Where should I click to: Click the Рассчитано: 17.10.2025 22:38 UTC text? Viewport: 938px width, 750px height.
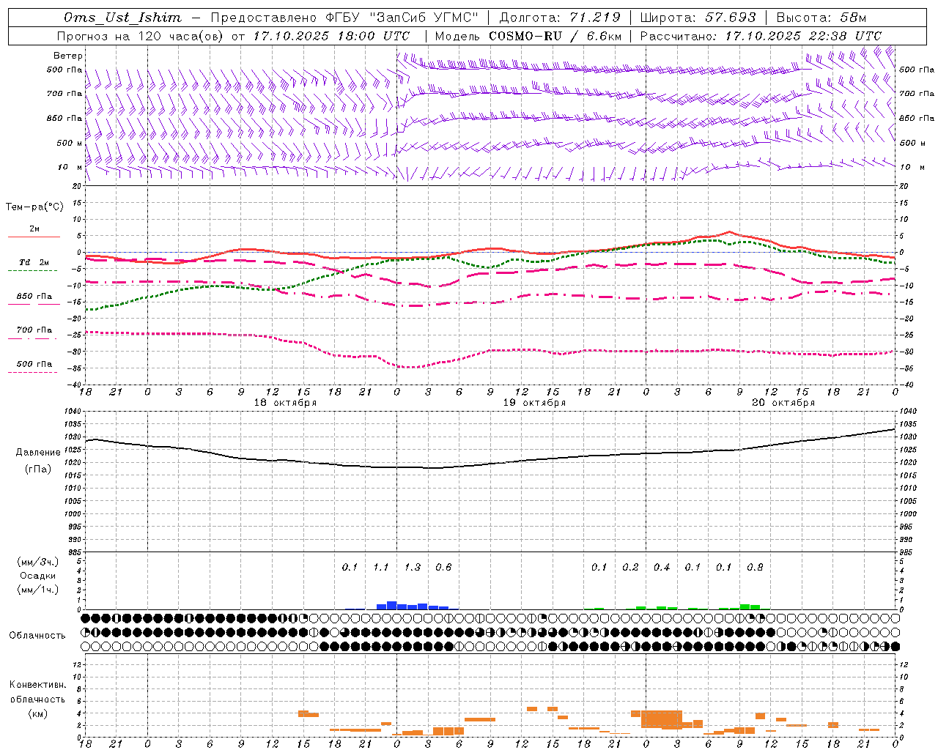point(761,36)
